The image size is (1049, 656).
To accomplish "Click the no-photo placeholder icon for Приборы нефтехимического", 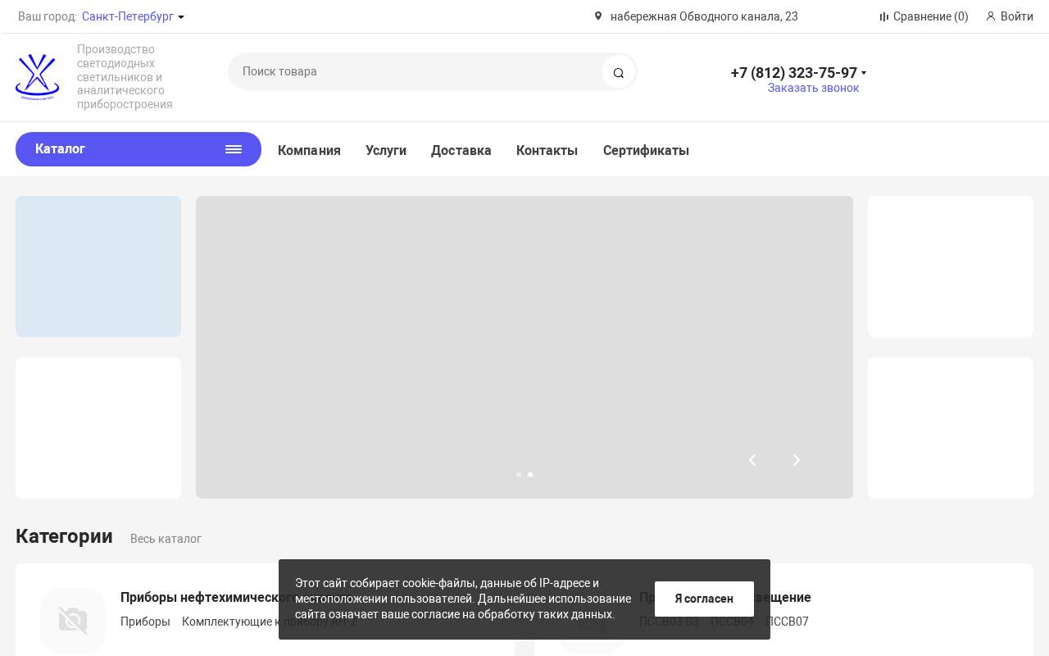I will click(73, 621).
